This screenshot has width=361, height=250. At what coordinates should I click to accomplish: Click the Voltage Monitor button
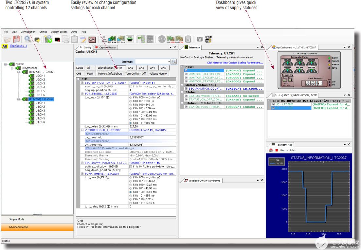tap(159, 74)
